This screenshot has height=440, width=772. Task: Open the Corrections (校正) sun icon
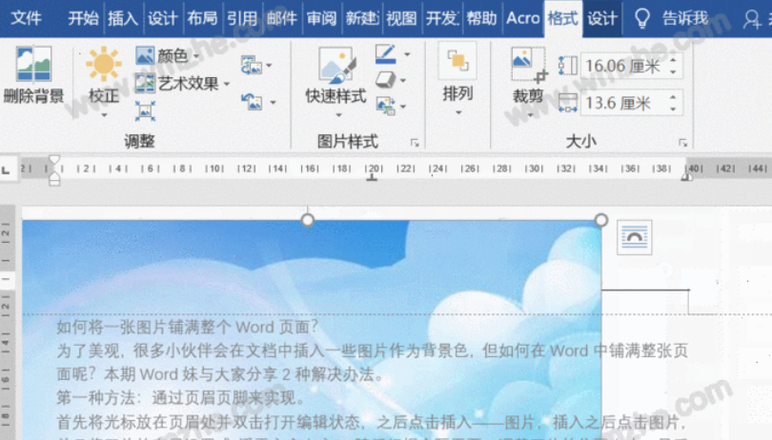coord(103,64)
